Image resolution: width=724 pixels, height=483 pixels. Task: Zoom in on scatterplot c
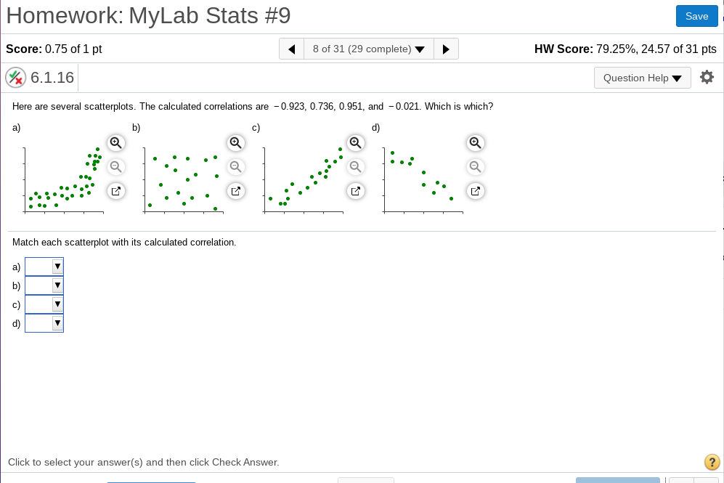[355, 142]
